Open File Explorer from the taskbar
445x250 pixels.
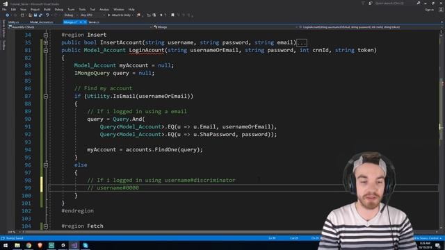pyautogui.click(x=17, y=245)
